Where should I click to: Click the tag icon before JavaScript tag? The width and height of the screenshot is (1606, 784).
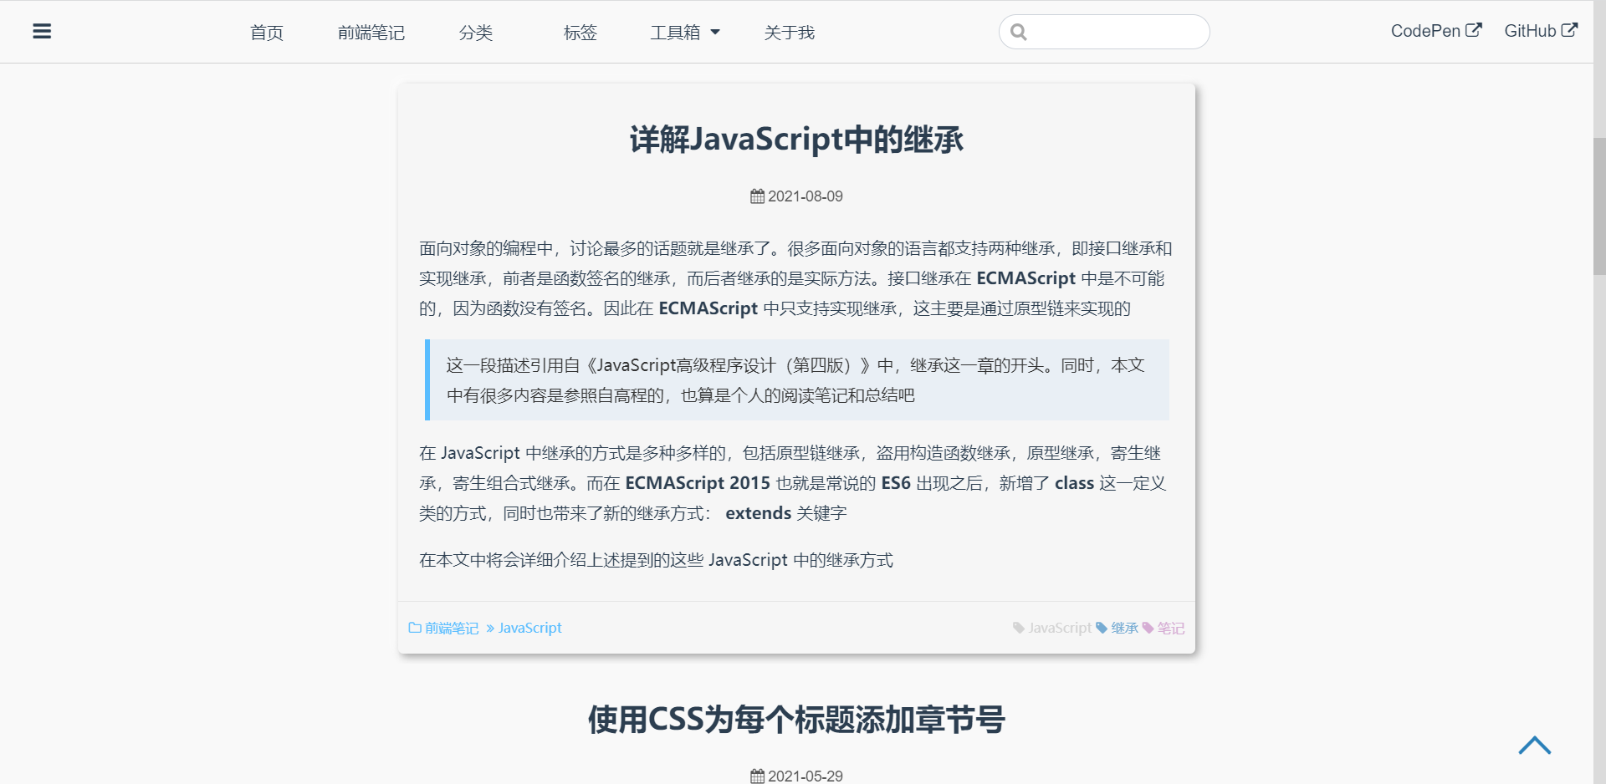coord(1019,628)
